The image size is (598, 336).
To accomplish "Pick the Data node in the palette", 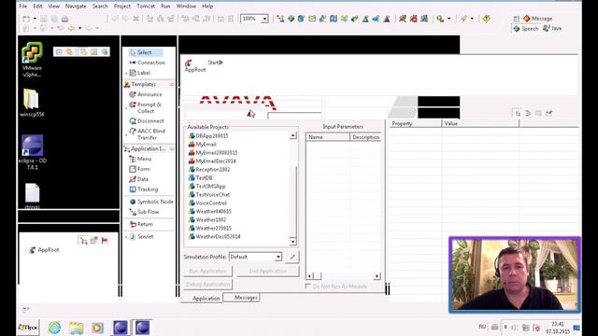I will pos(139,179).
